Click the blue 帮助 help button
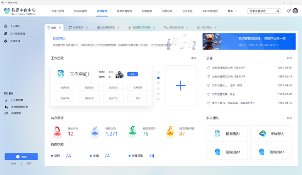The image size is (302, 175). (x=21, y=157)
